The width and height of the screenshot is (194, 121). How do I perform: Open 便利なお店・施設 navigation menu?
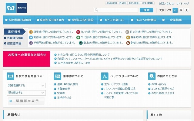pos(82,20)
